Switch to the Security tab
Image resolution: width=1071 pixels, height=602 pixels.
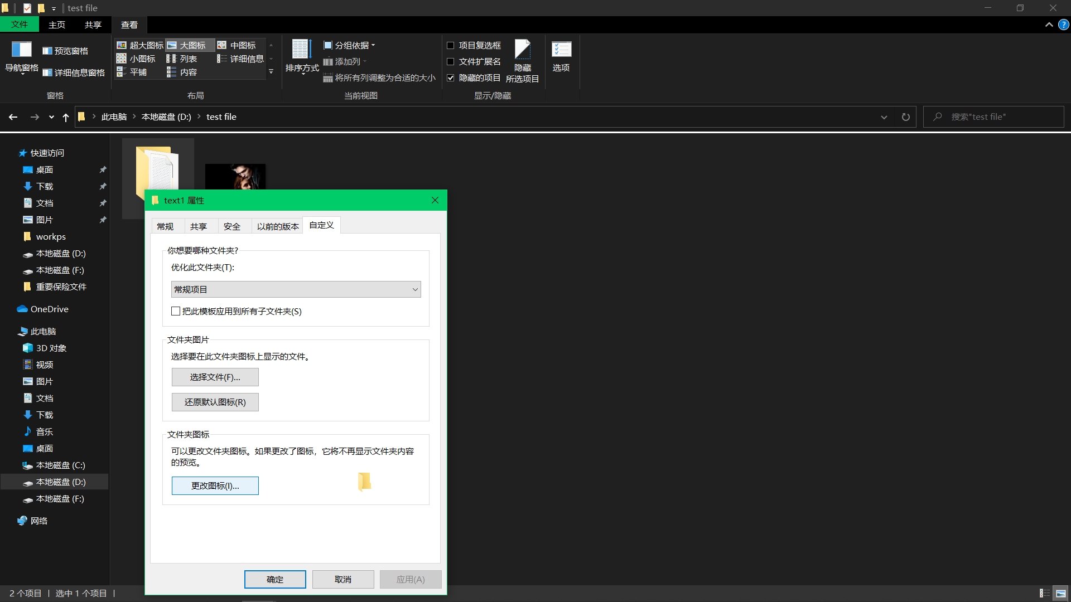tap(231, 226)
